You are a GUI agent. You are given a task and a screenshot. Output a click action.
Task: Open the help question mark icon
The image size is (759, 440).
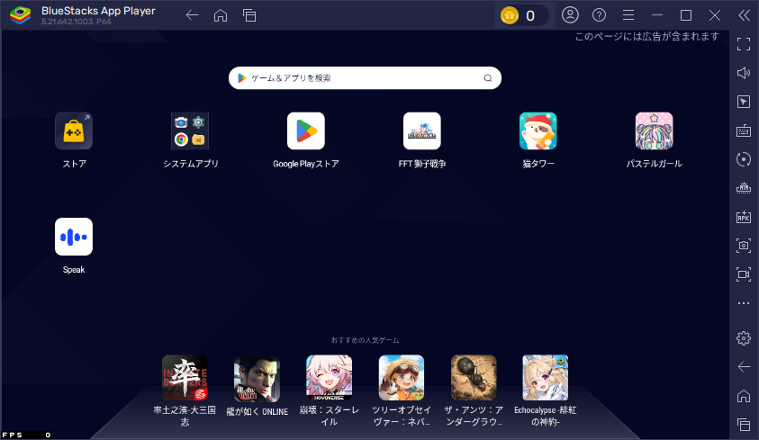[x=600, y=15]
